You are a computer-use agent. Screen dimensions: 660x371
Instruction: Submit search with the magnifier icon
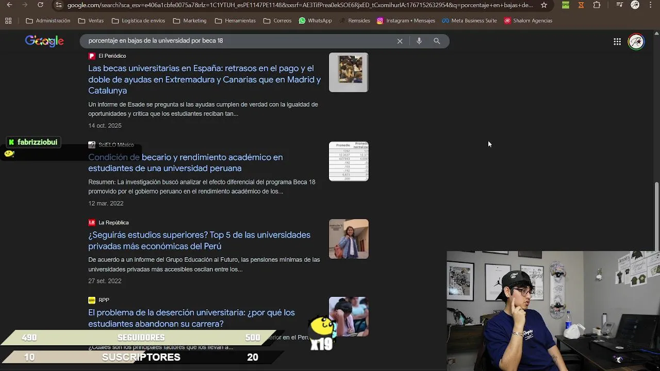tap(437, 41)
